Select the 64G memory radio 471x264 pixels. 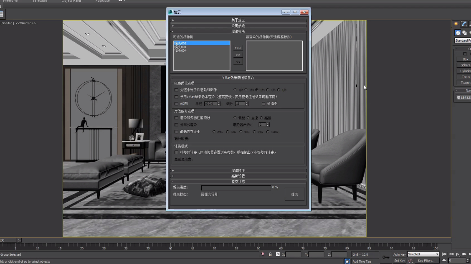point(254,132)
